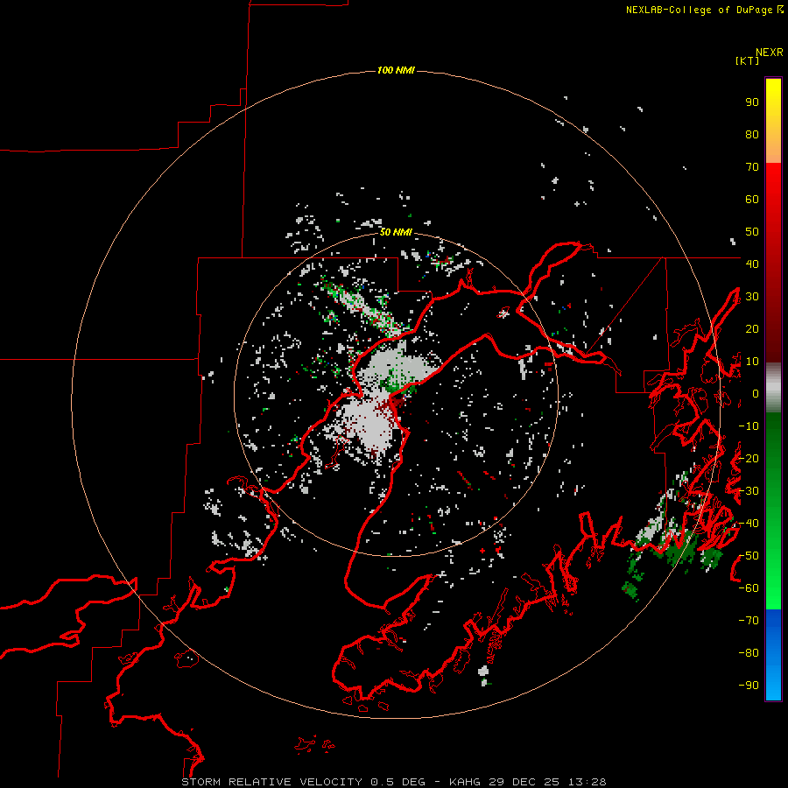788x788 pixels.
Task: Click the -90 value on velocity scale
Action: (x=749, y=686)
